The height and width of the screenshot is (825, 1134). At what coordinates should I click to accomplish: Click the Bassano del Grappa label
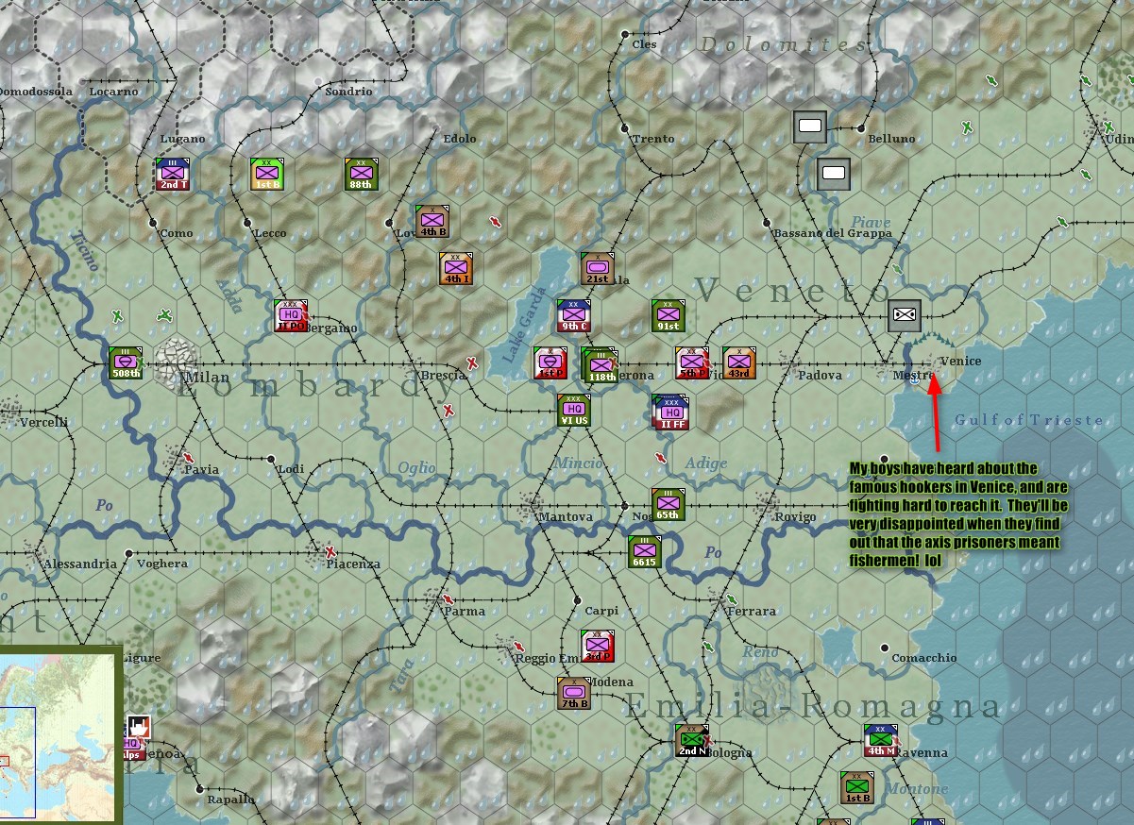(833, 234)
